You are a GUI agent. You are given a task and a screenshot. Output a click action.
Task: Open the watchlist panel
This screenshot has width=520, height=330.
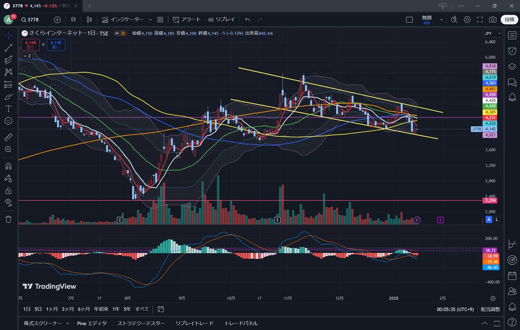512,35
